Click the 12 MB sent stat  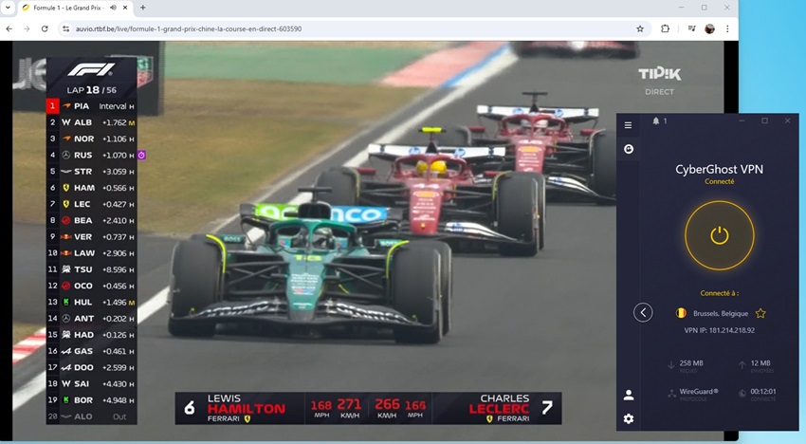click(760, 363)
